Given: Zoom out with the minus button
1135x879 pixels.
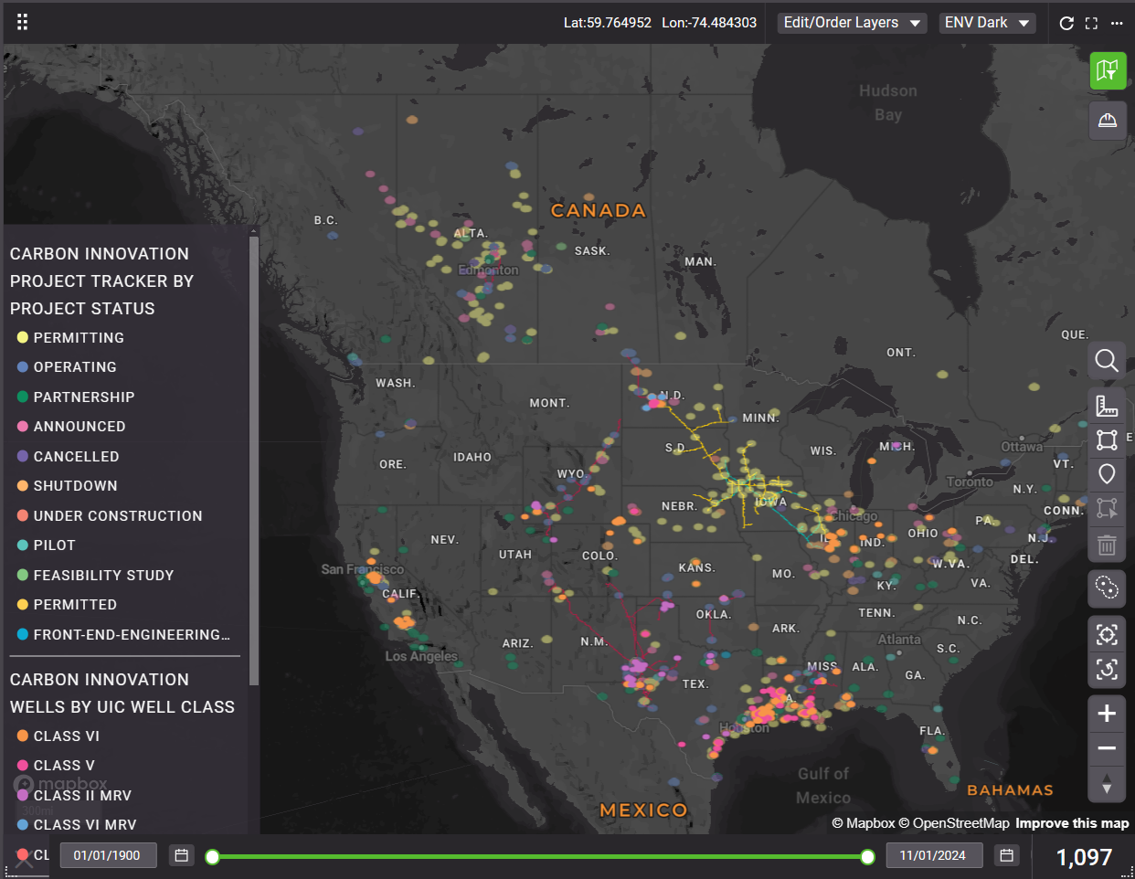Looking at the screenshot, I should [x=1107, y=748].
